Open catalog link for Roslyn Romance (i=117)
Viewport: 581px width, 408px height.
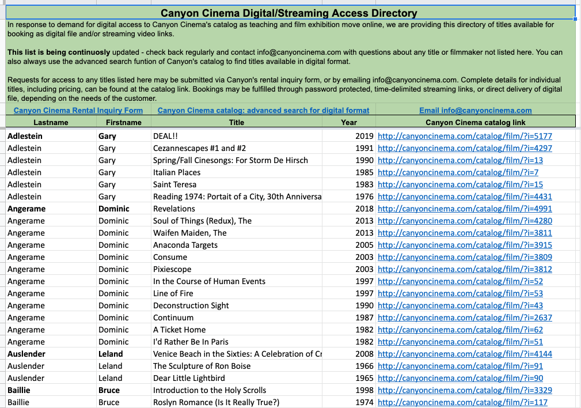pyautogui.click(x=462, y=402)
